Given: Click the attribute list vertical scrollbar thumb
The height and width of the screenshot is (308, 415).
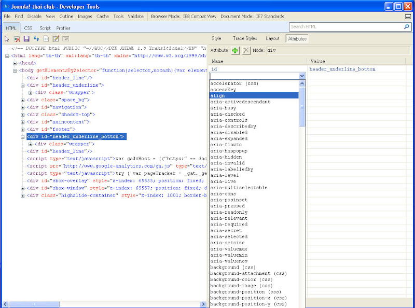Looking at the screenshot, I should (x=302, y=107).
